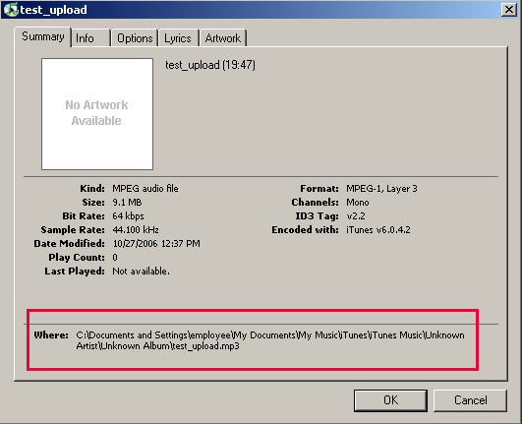Click the song title test_upload (19:47)
The height and width of the screenshot is (424, 522).
[210, 65]
